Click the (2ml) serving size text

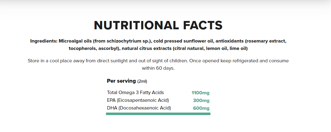[x=142, y=81]
